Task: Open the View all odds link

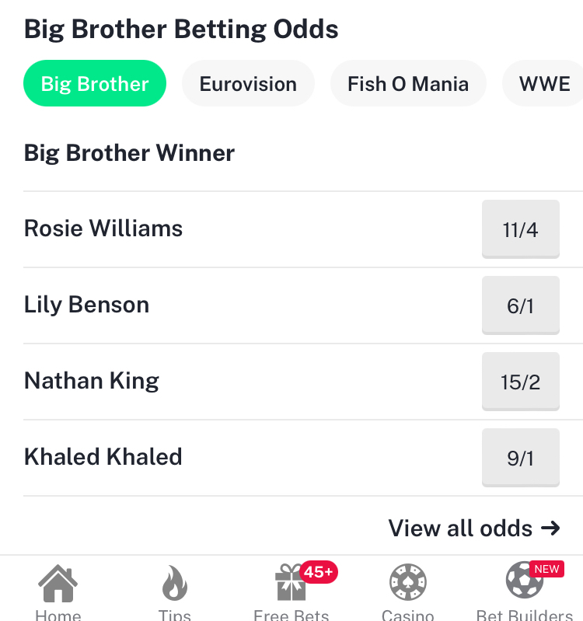Action: (x=474, y=528)
